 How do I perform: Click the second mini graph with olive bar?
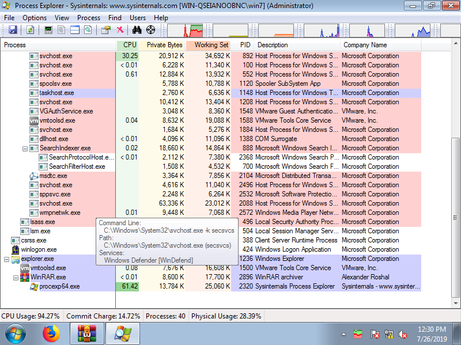pos(231,31)
